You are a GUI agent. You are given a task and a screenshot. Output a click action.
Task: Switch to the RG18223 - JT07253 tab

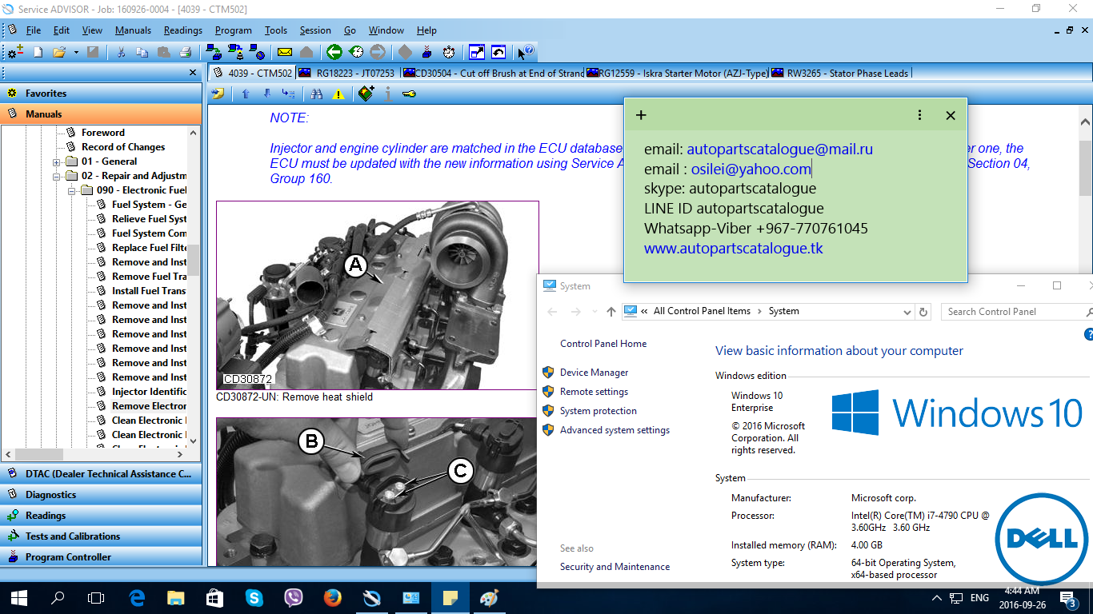click(349, 73)
